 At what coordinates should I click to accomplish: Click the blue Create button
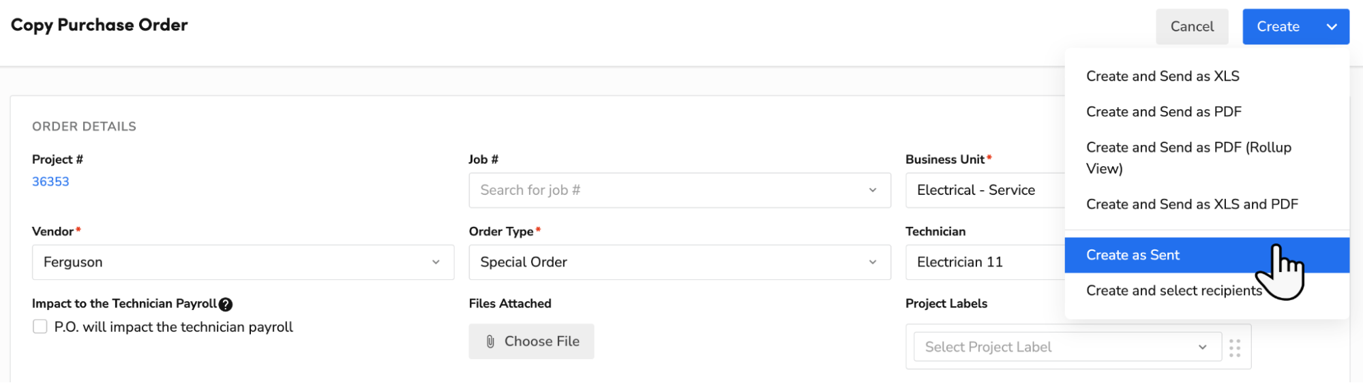(1278, 27)
